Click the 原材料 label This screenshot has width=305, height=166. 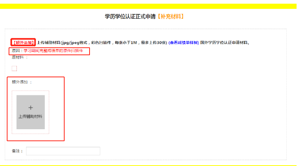(18, 57)
